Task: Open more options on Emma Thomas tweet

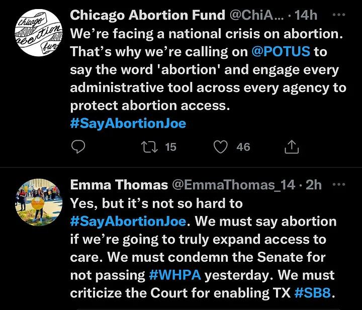Action: tap(339, 184)
